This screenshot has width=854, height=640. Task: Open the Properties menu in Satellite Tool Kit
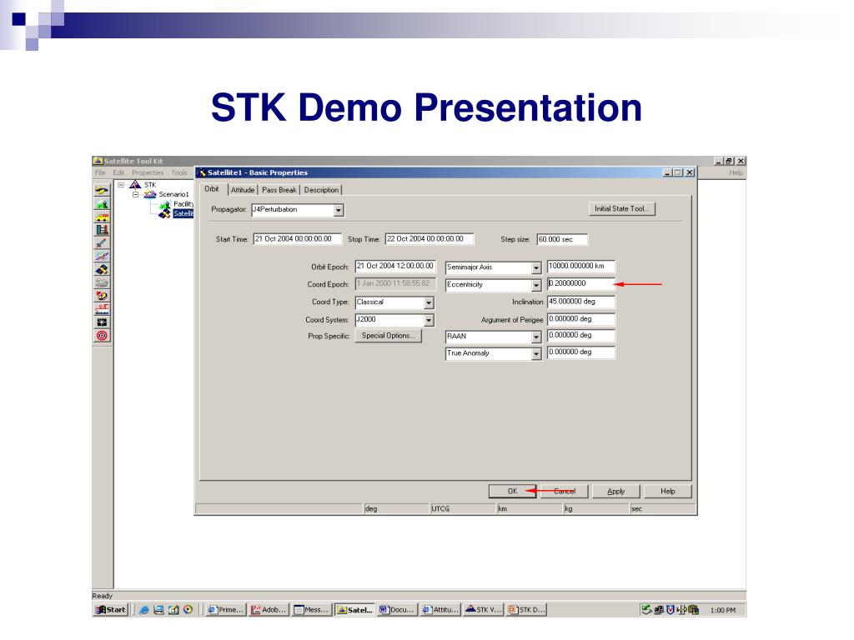(x=148, y=172)
